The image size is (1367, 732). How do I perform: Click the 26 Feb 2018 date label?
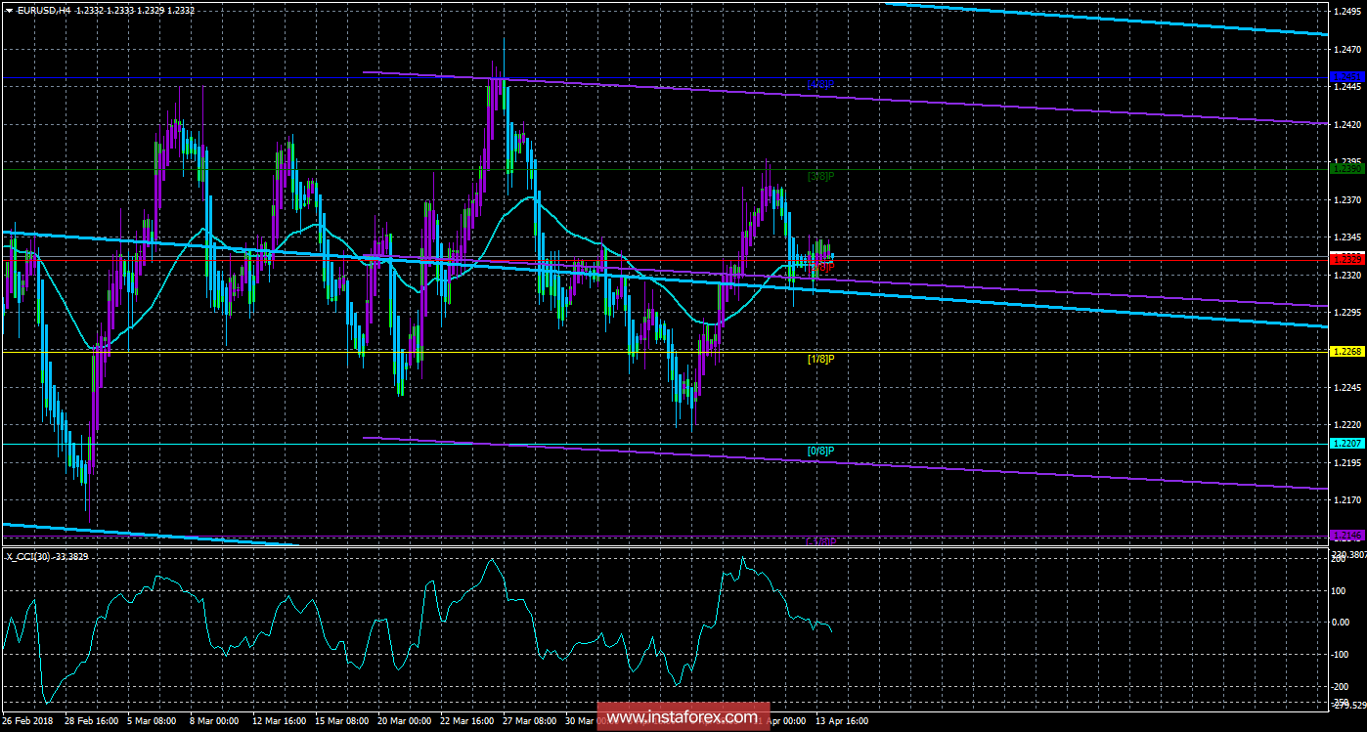26,721
